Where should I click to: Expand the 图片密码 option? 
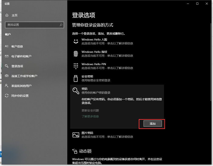(x=117, y=135)
